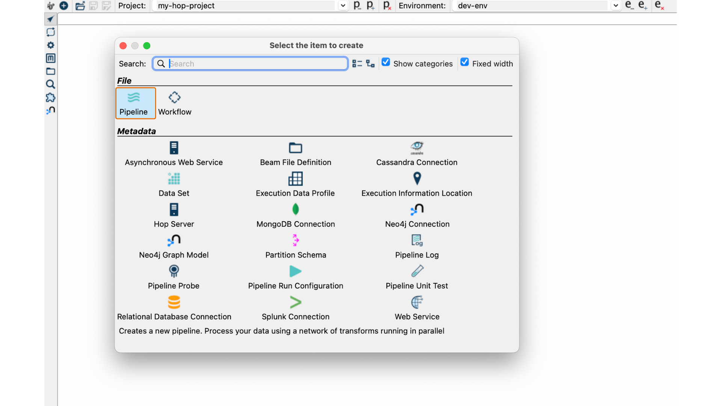Create a new Data Set

[x=174, y=185]
